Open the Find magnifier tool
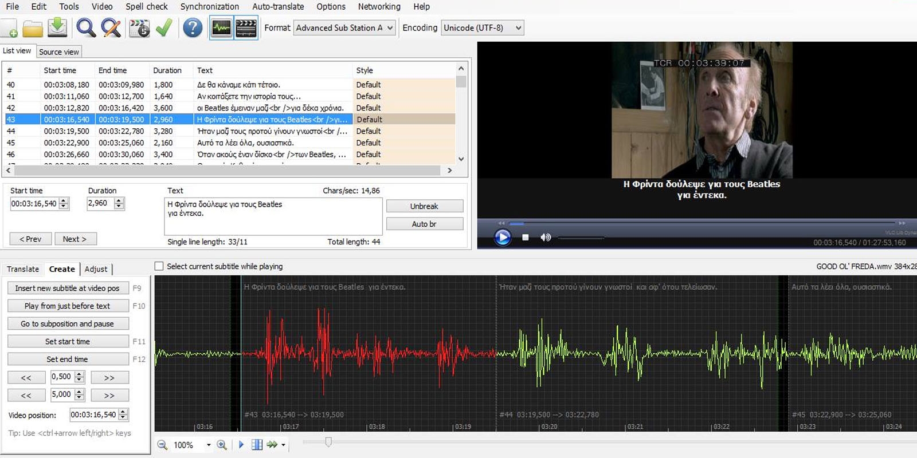The height and width of the screenshot is (458, 917). pyautogui.click(x=86, y=27)
